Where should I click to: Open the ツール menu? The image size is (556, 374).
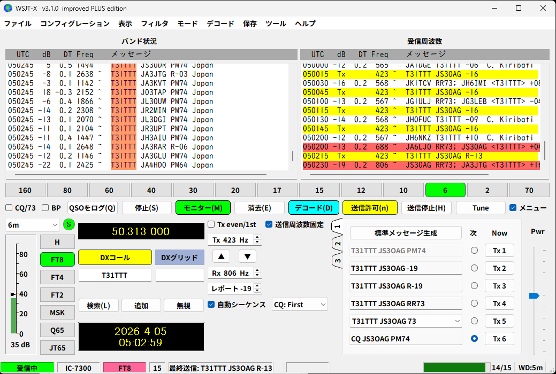pyautogui.click(x=276, y=24)
